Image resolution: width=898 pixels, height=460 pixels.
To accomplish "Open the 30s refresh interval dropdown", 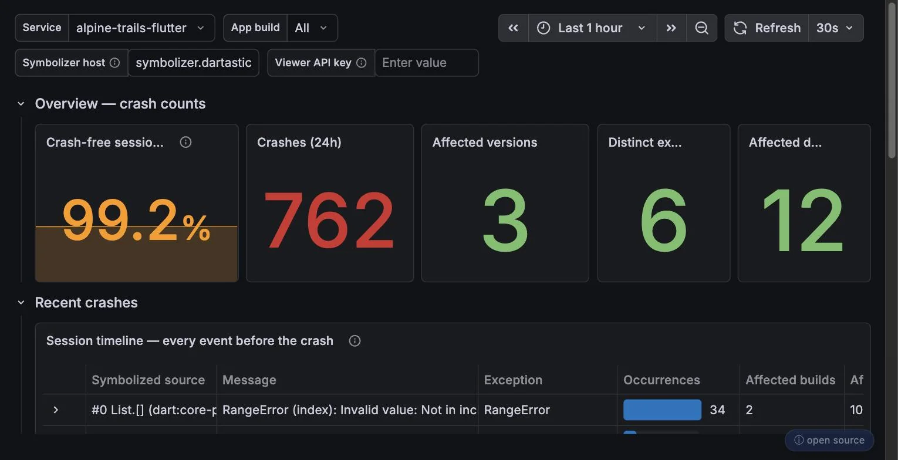I will [x=836, y=28].
